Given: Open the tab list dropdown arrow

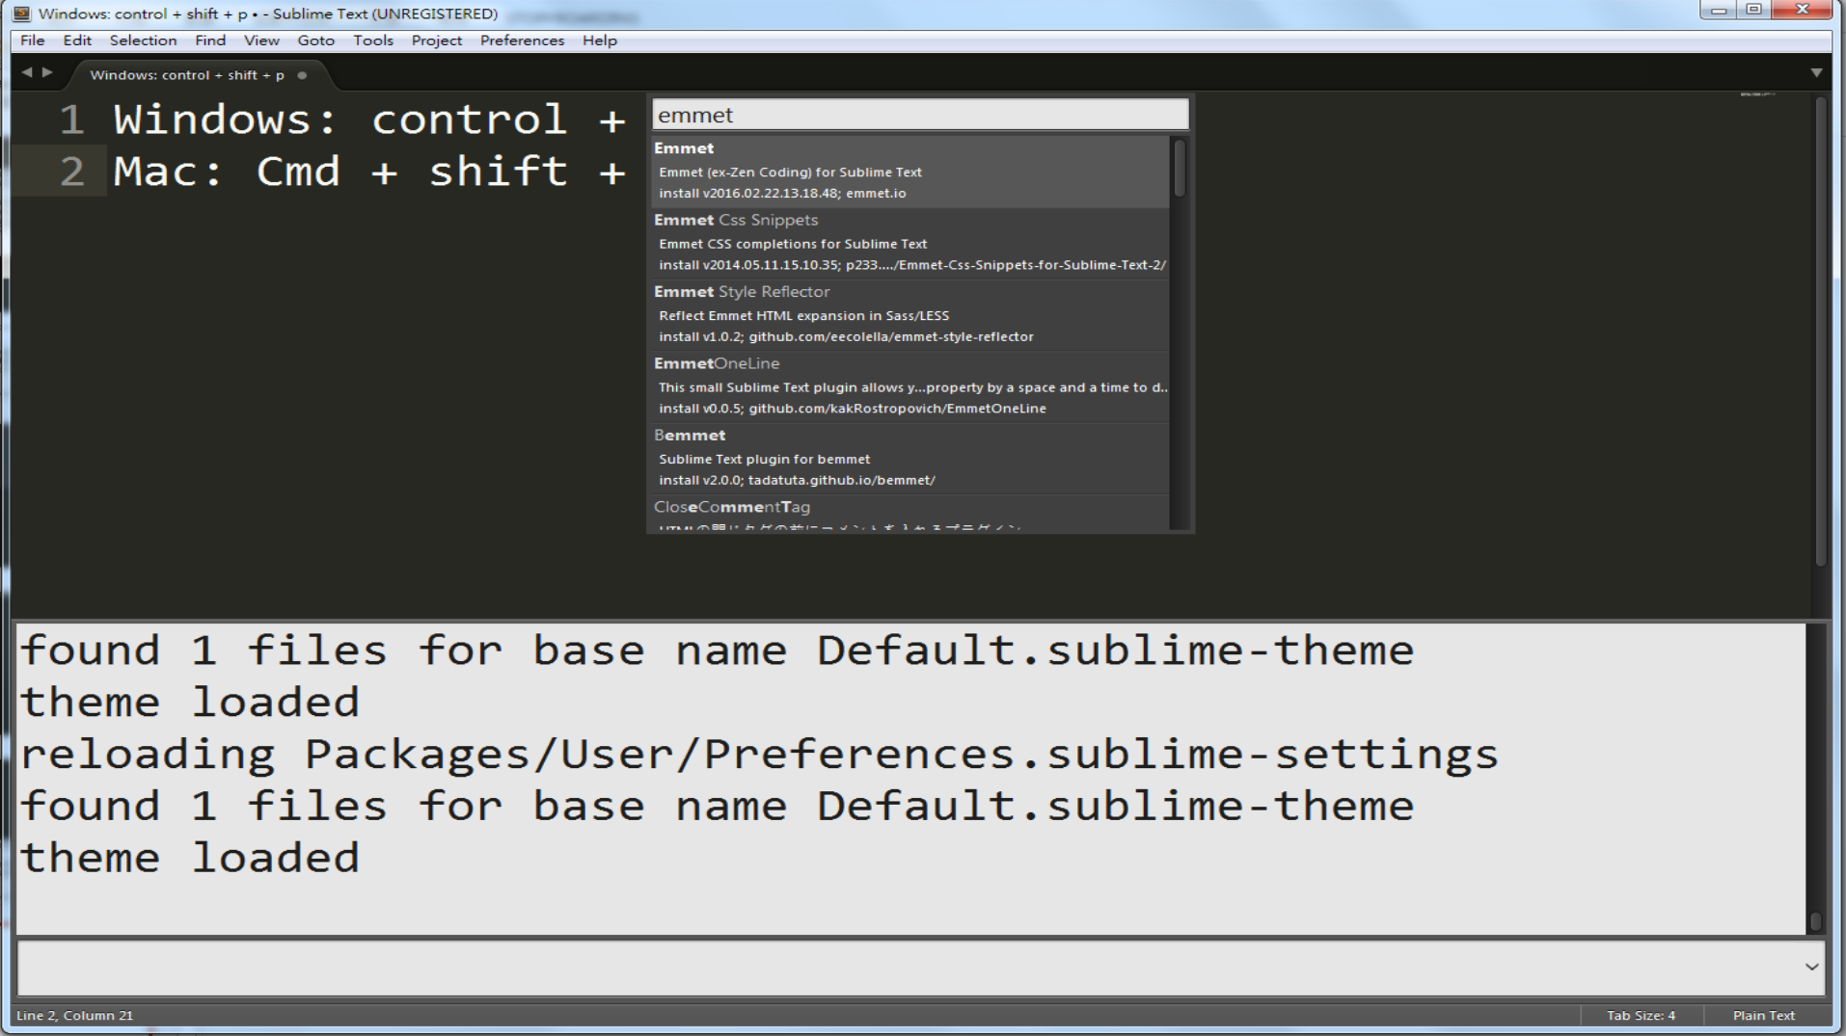Looking at the screenshot, I should coord(1816,73).
